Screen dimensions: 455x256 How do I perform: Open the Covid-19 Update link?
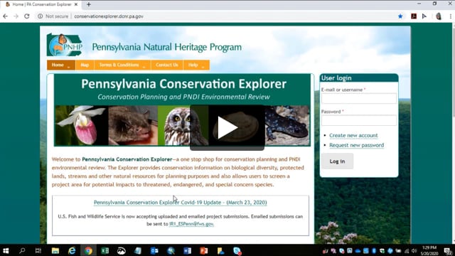pyautogui.click(x=180, y=203)
